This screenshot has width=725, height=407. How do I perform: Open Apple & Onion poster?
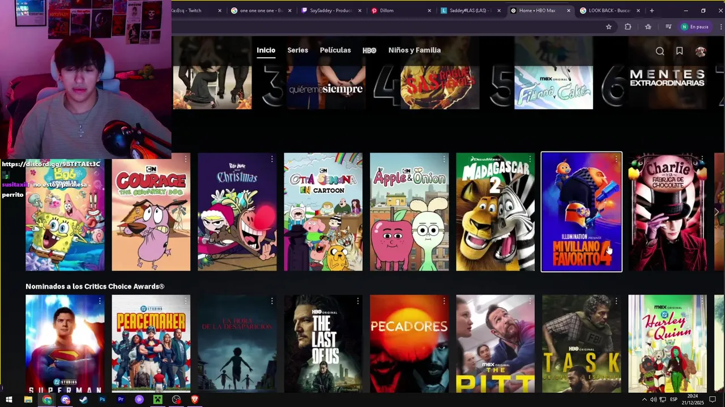click(x=410, y=212)
